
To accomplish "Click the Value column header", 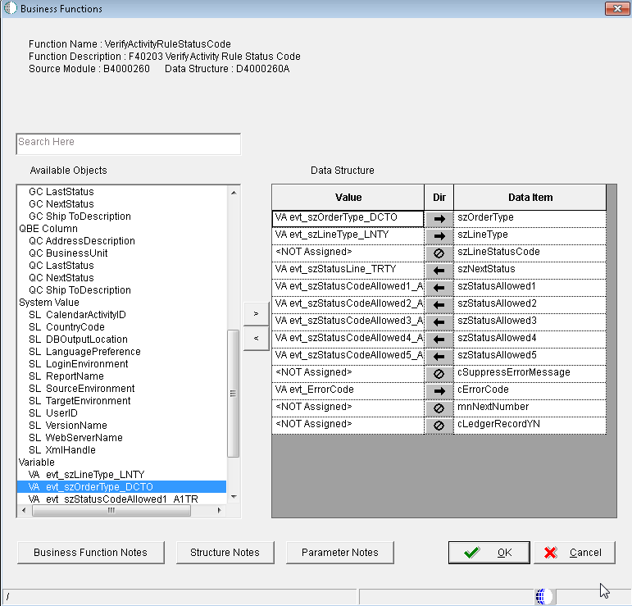I will click(x=348, y=197).
